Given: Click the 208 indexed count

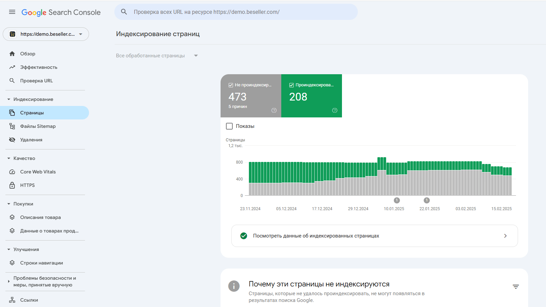Looking at the screenshot, I should pyautogui.click(x=298, y=97).
